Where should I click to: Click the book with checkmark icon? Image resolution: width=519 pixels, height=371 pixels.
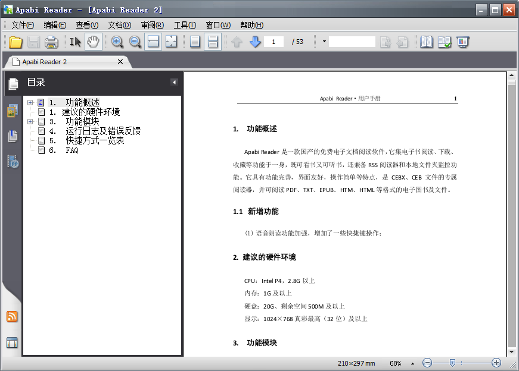pyautogui.click(x=444, y=42)
